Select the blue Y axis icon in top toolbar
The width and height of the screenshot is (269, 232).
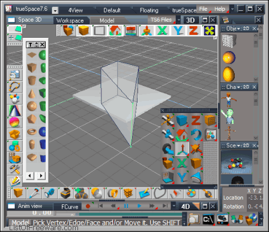(x=178, y=31)
